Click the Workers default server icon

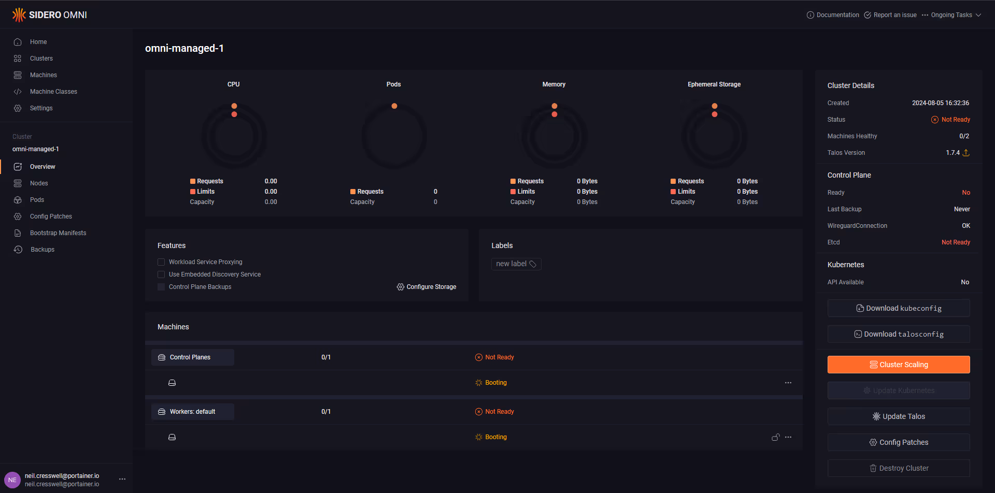click(x=162, y=412)
